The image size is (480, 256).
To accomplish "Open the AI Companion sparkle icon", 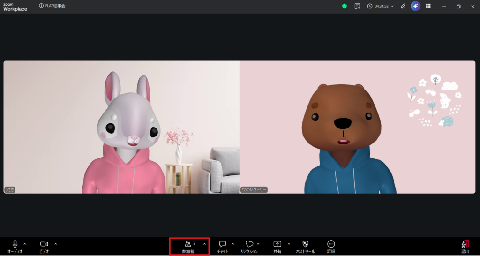I will point(415,6).
